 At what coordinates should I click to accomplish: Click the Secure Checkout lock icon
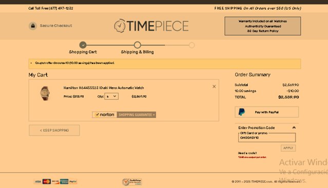tap(33, 26)
